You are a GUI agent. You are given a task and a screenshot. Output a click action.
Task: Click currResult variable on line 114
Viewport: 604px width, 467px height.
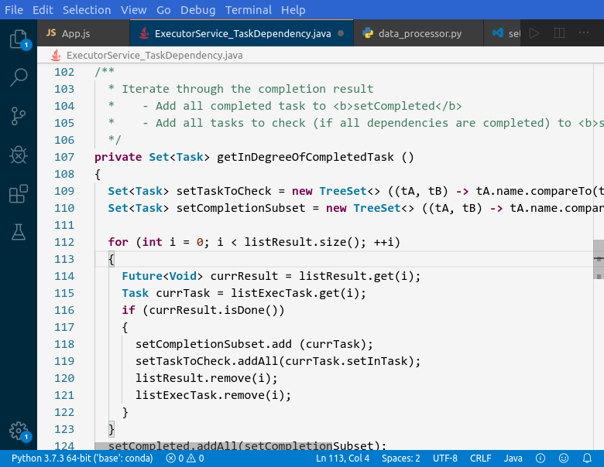click(x=244, y=276)
